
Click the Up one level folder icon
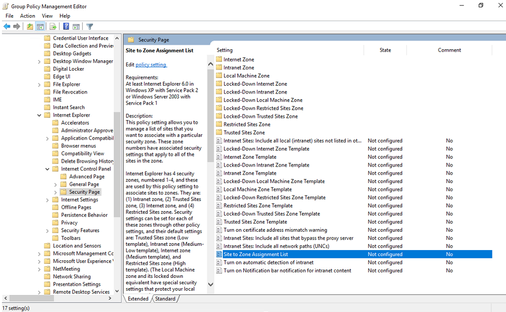pos(30,26)
